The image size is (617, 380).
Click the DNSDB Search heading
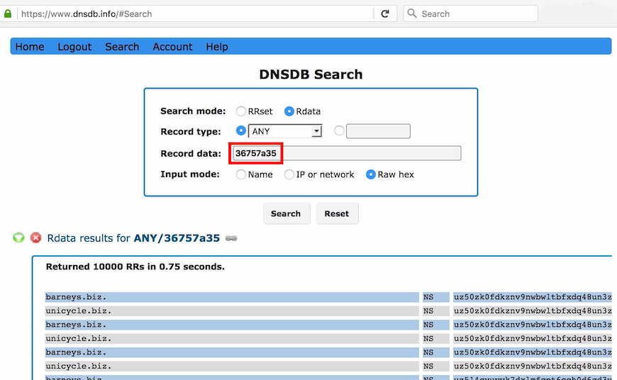tap(311, 74)
